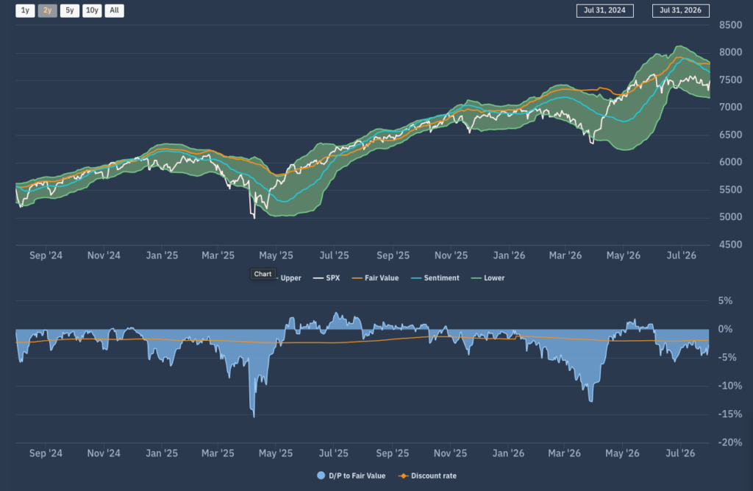This screenshot has width=753, height=491.
Task: Click Jul '26 label on lower chart
Action: [680, 453]
